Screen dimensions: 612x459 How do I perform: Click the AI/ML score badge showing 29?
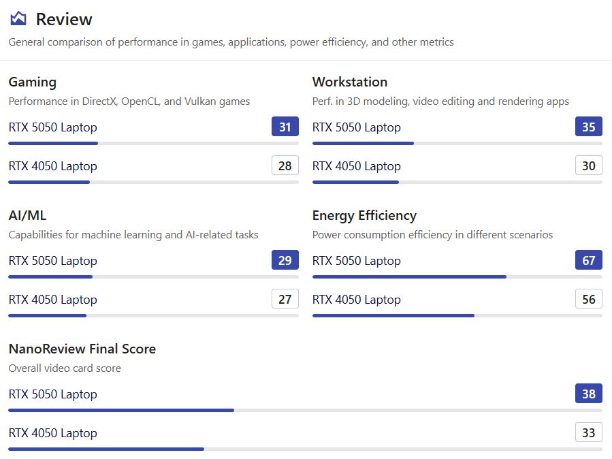tap(285, 261)
